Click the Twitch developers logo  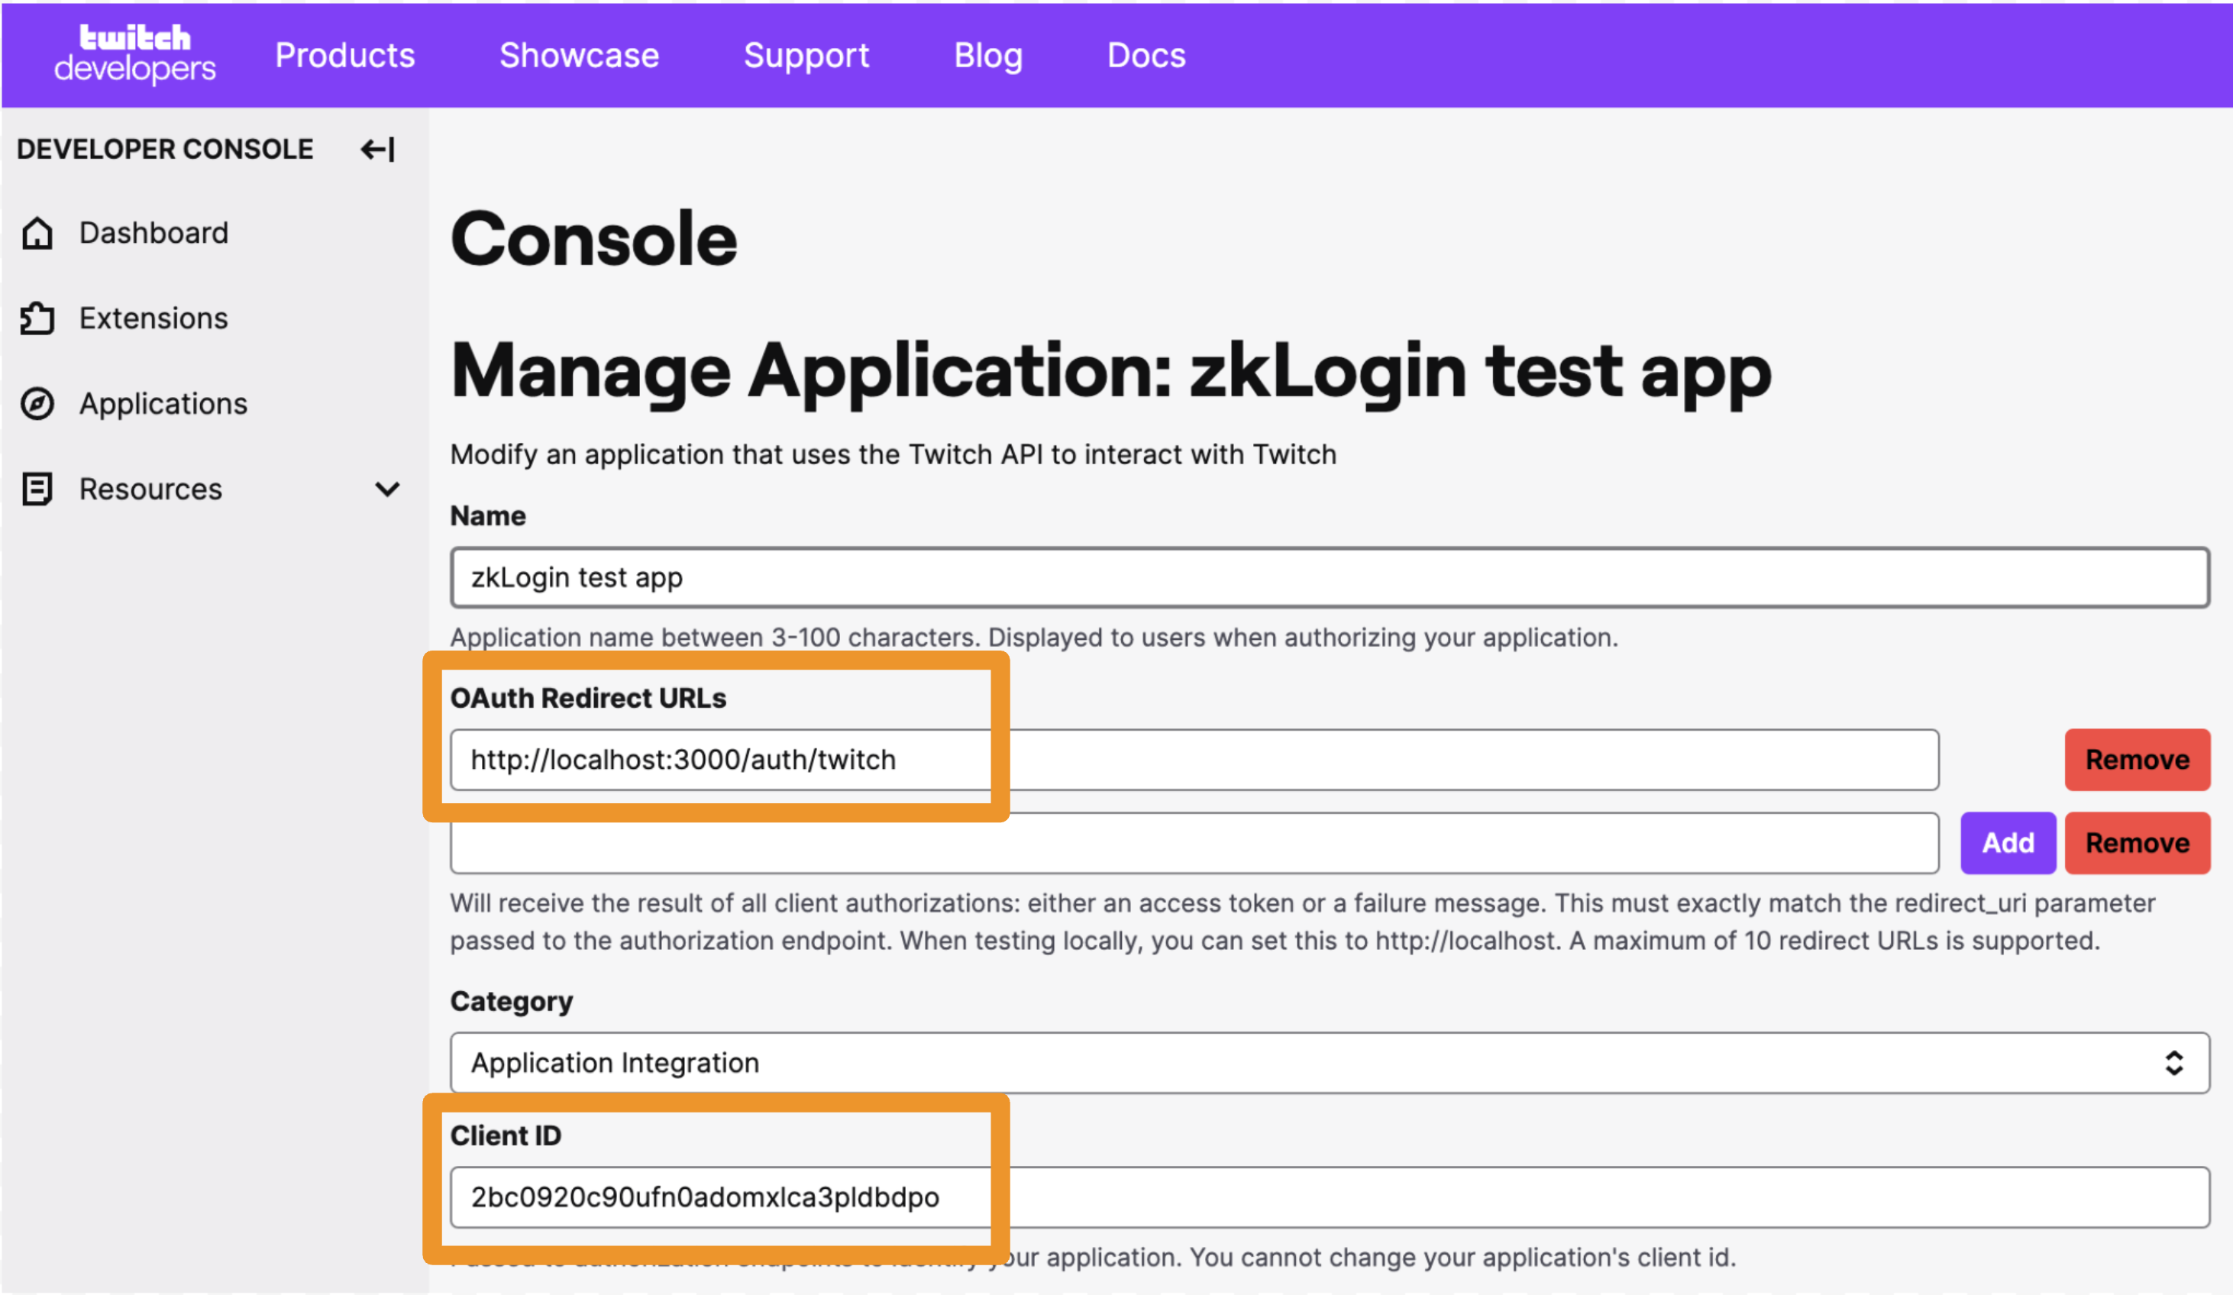pyautogui.click(x=134, y=53)
